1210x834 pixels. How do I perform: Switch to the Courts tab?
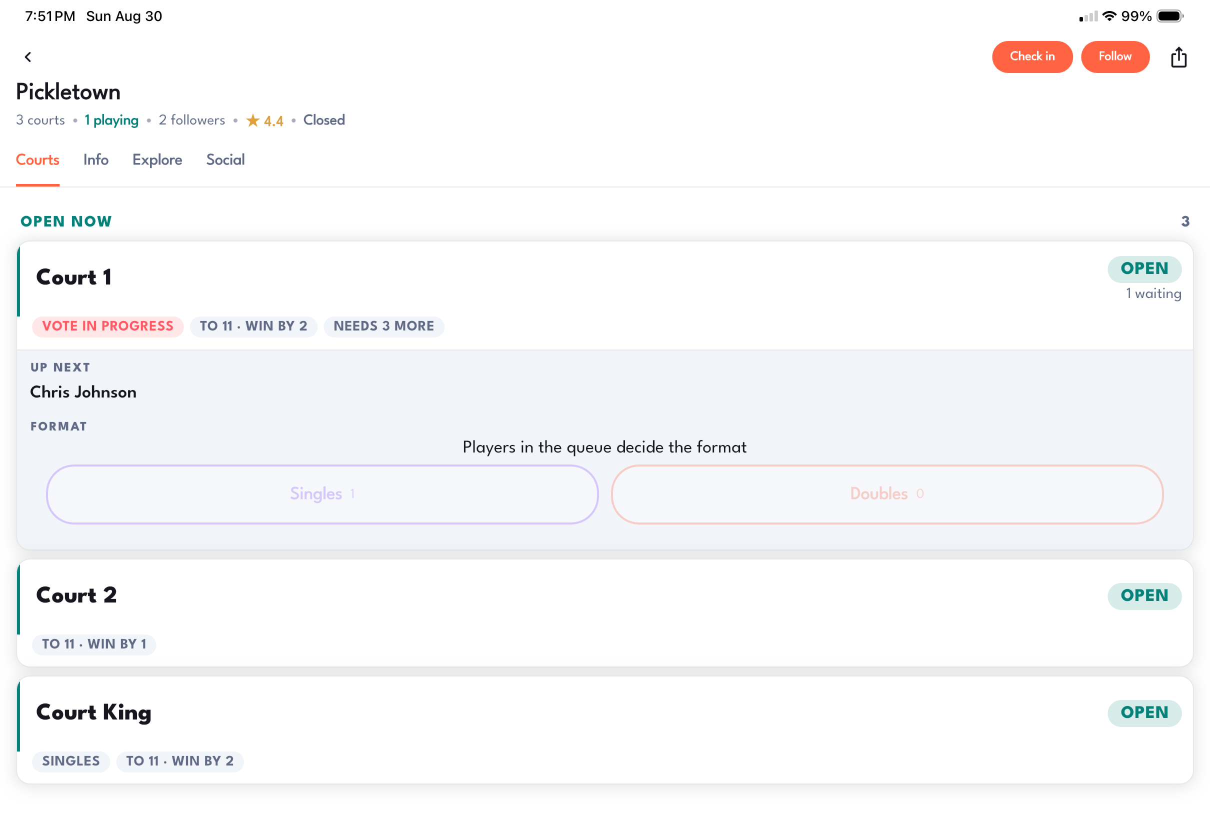pyautogui.click(x=37, y=160)
